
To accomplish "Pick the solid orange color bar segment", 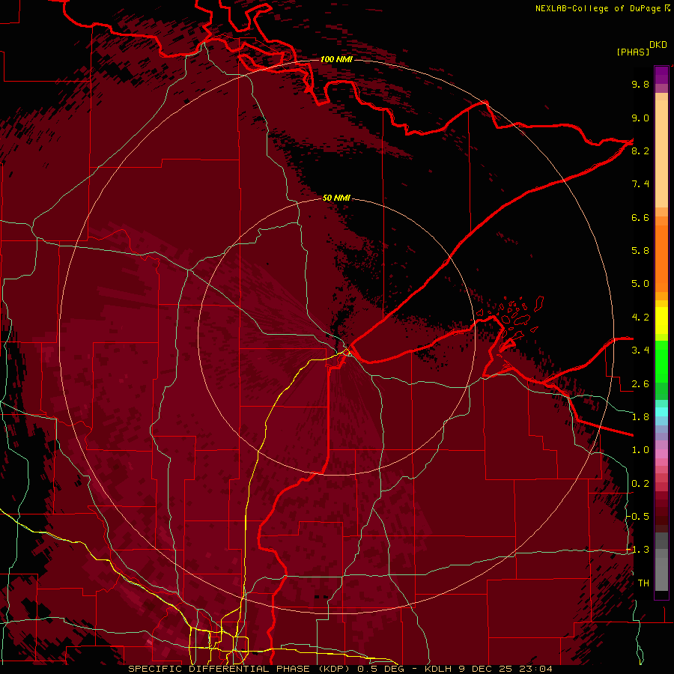I will (661, 259).
